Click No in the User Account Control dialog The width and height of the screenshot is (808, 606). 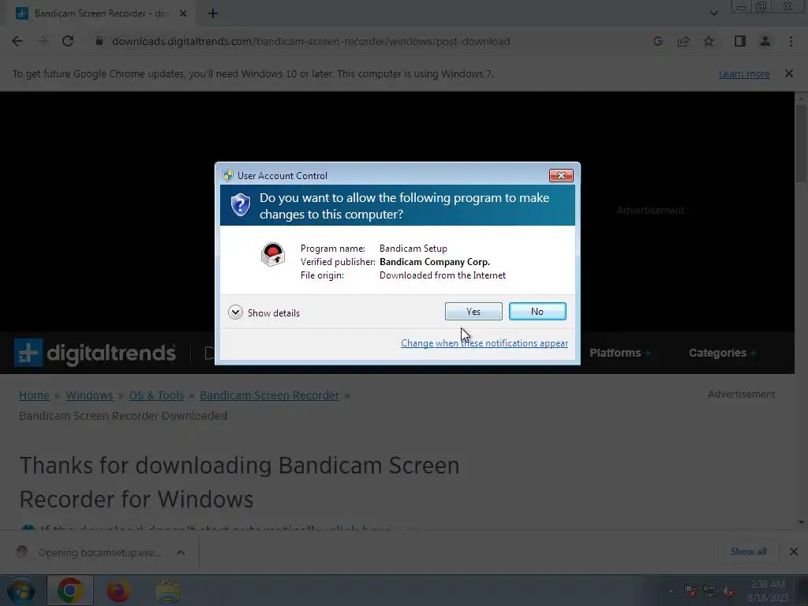(537, 311)
